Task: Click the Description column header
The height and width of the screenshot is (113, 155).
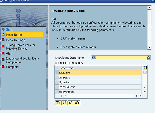Action: point(100,68)
